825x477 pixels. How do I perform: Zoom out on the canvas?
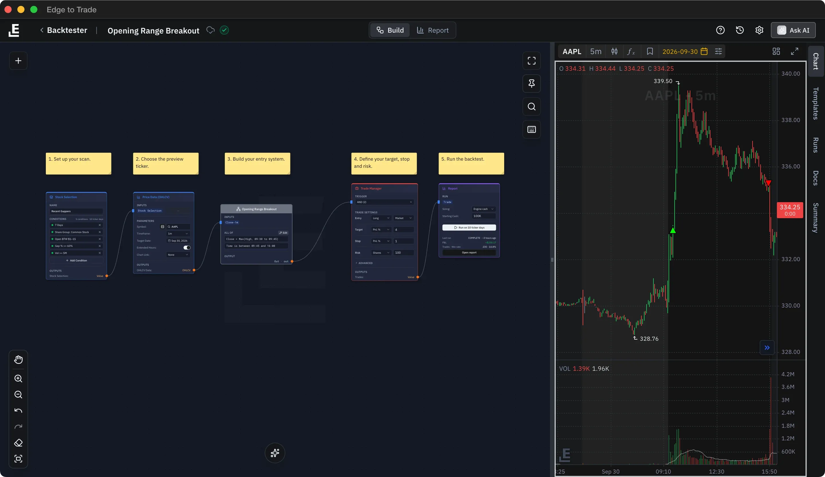(x=18, y=395)
